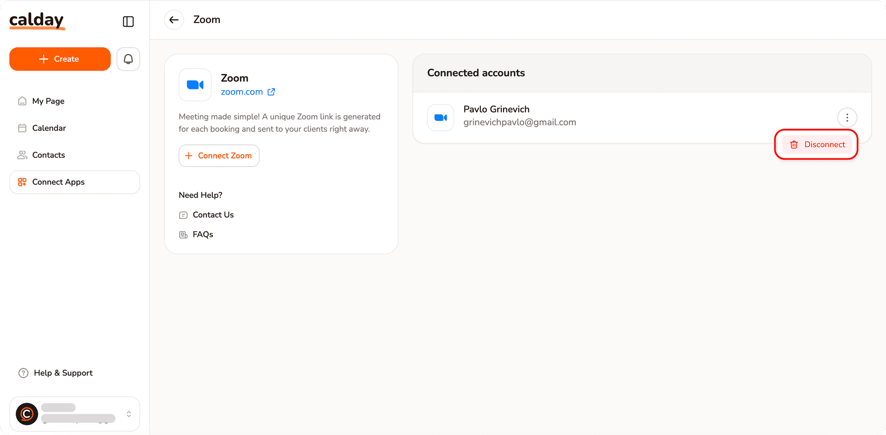Open the Calendar section

tap(49, 128)
